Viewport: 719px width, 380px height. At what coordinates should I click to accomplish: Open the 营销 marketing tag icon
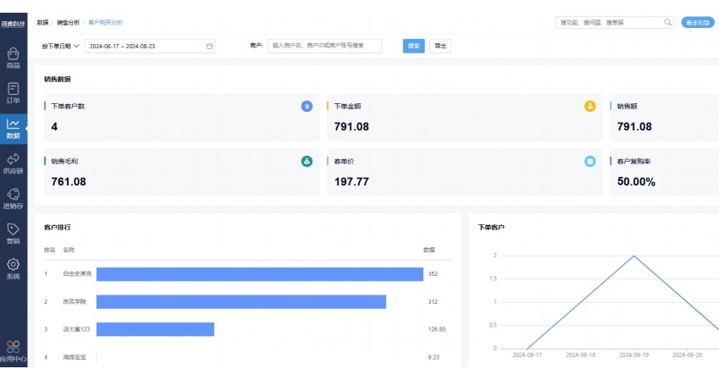point(13,234)
